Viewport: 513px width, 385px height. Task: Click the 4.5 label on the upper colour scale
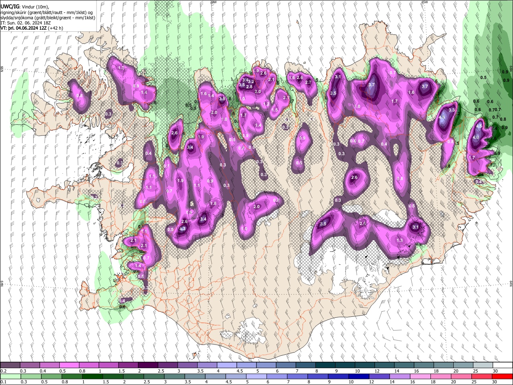point(240,371)
